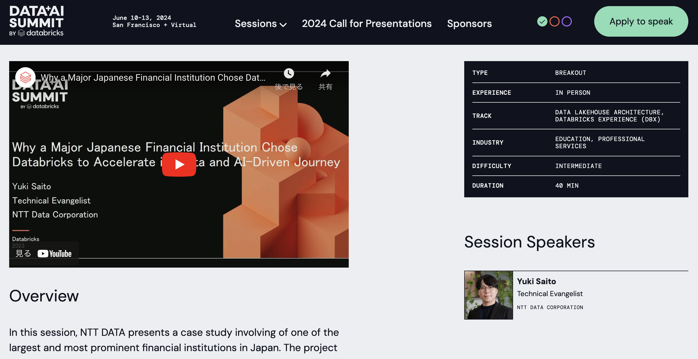The image size is (698, 359).
Task: Open 2024 Call for Presentations page
Action: (367, 24)
